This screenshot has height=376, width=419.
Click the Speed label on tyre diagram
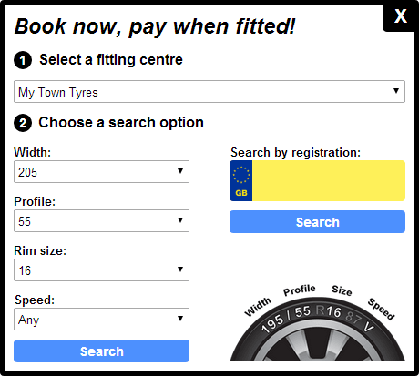pyautogui.click(x=381, y=309)
